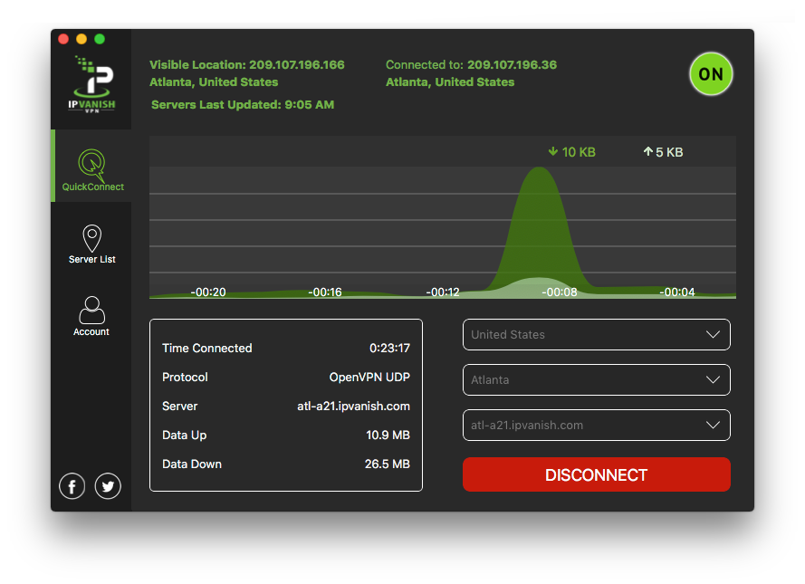Click the download arrow 10 KB indicator
Image resolution: width=805 pixels, height=584 pixels.
tap(571, 152)
